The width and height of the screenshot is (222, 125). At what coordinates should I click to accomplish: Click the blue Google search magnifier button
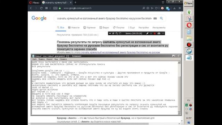(x=161, y=18)
